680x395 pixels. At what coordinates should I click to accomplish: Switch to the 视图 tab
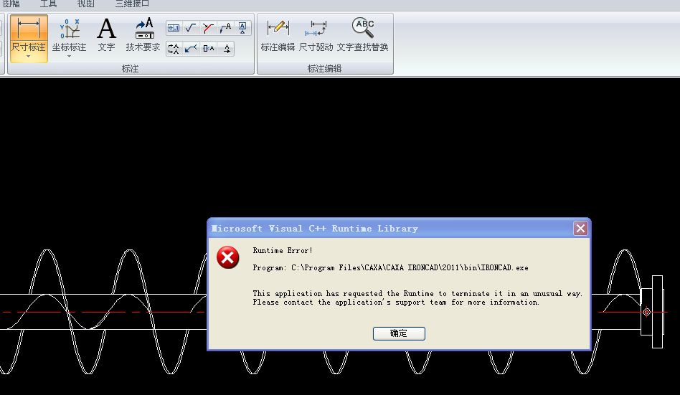pyautogui.click(x=85, y=4)
